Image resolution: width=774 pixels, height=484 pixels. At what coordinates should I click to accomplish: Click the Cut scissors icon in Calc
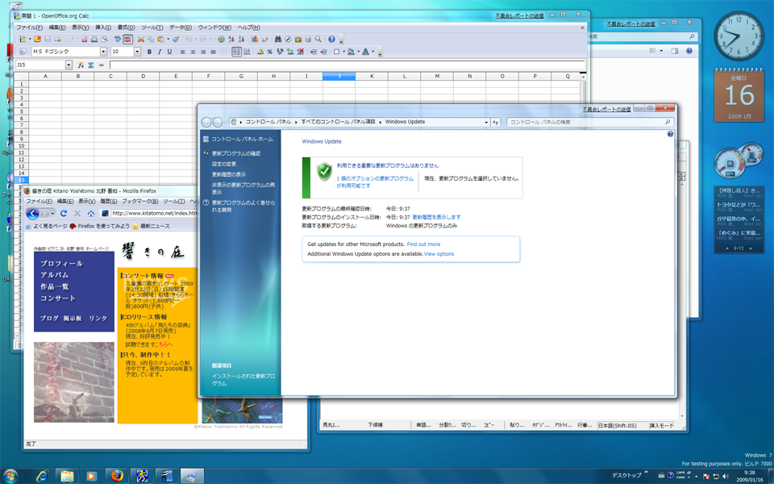[x=140, y=39]
